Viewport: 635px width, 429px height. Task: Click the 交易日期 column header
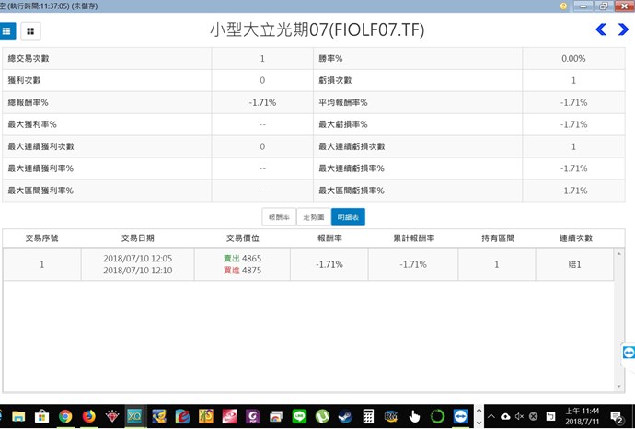(138, 238)
